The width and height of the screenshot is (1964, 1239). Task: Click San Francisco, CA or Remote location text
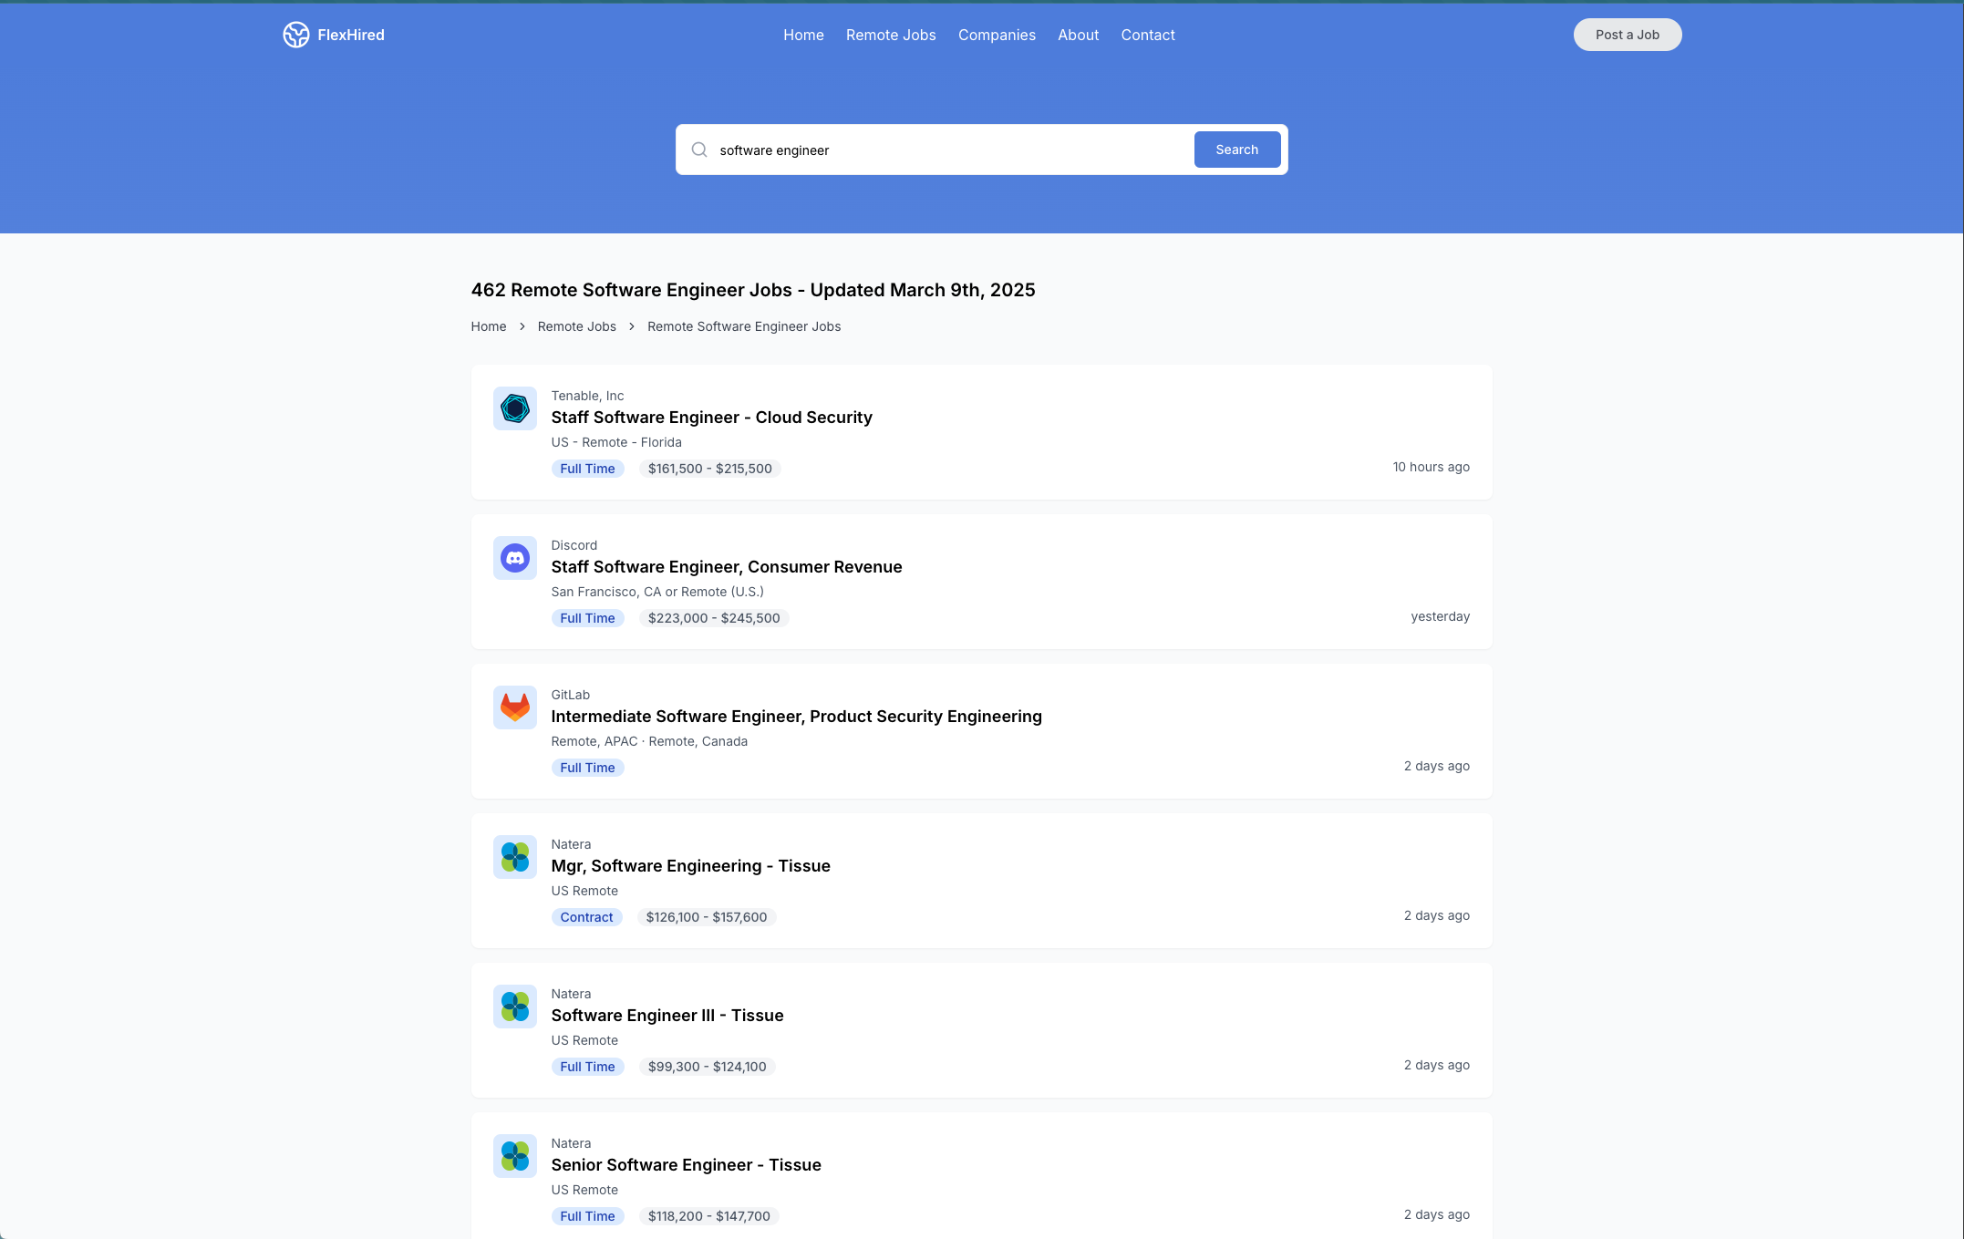[657, 592]
